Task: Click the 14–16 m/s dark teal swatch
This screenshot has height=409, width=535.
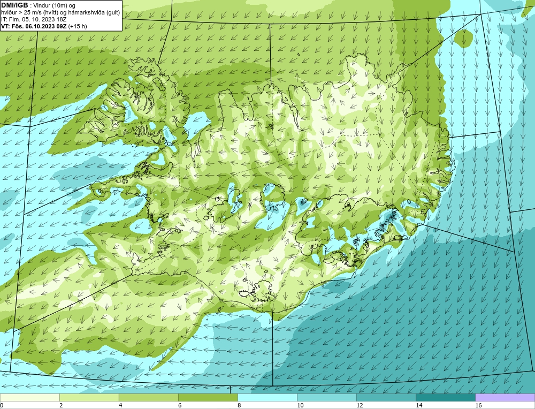Action: tap(445, 397)
